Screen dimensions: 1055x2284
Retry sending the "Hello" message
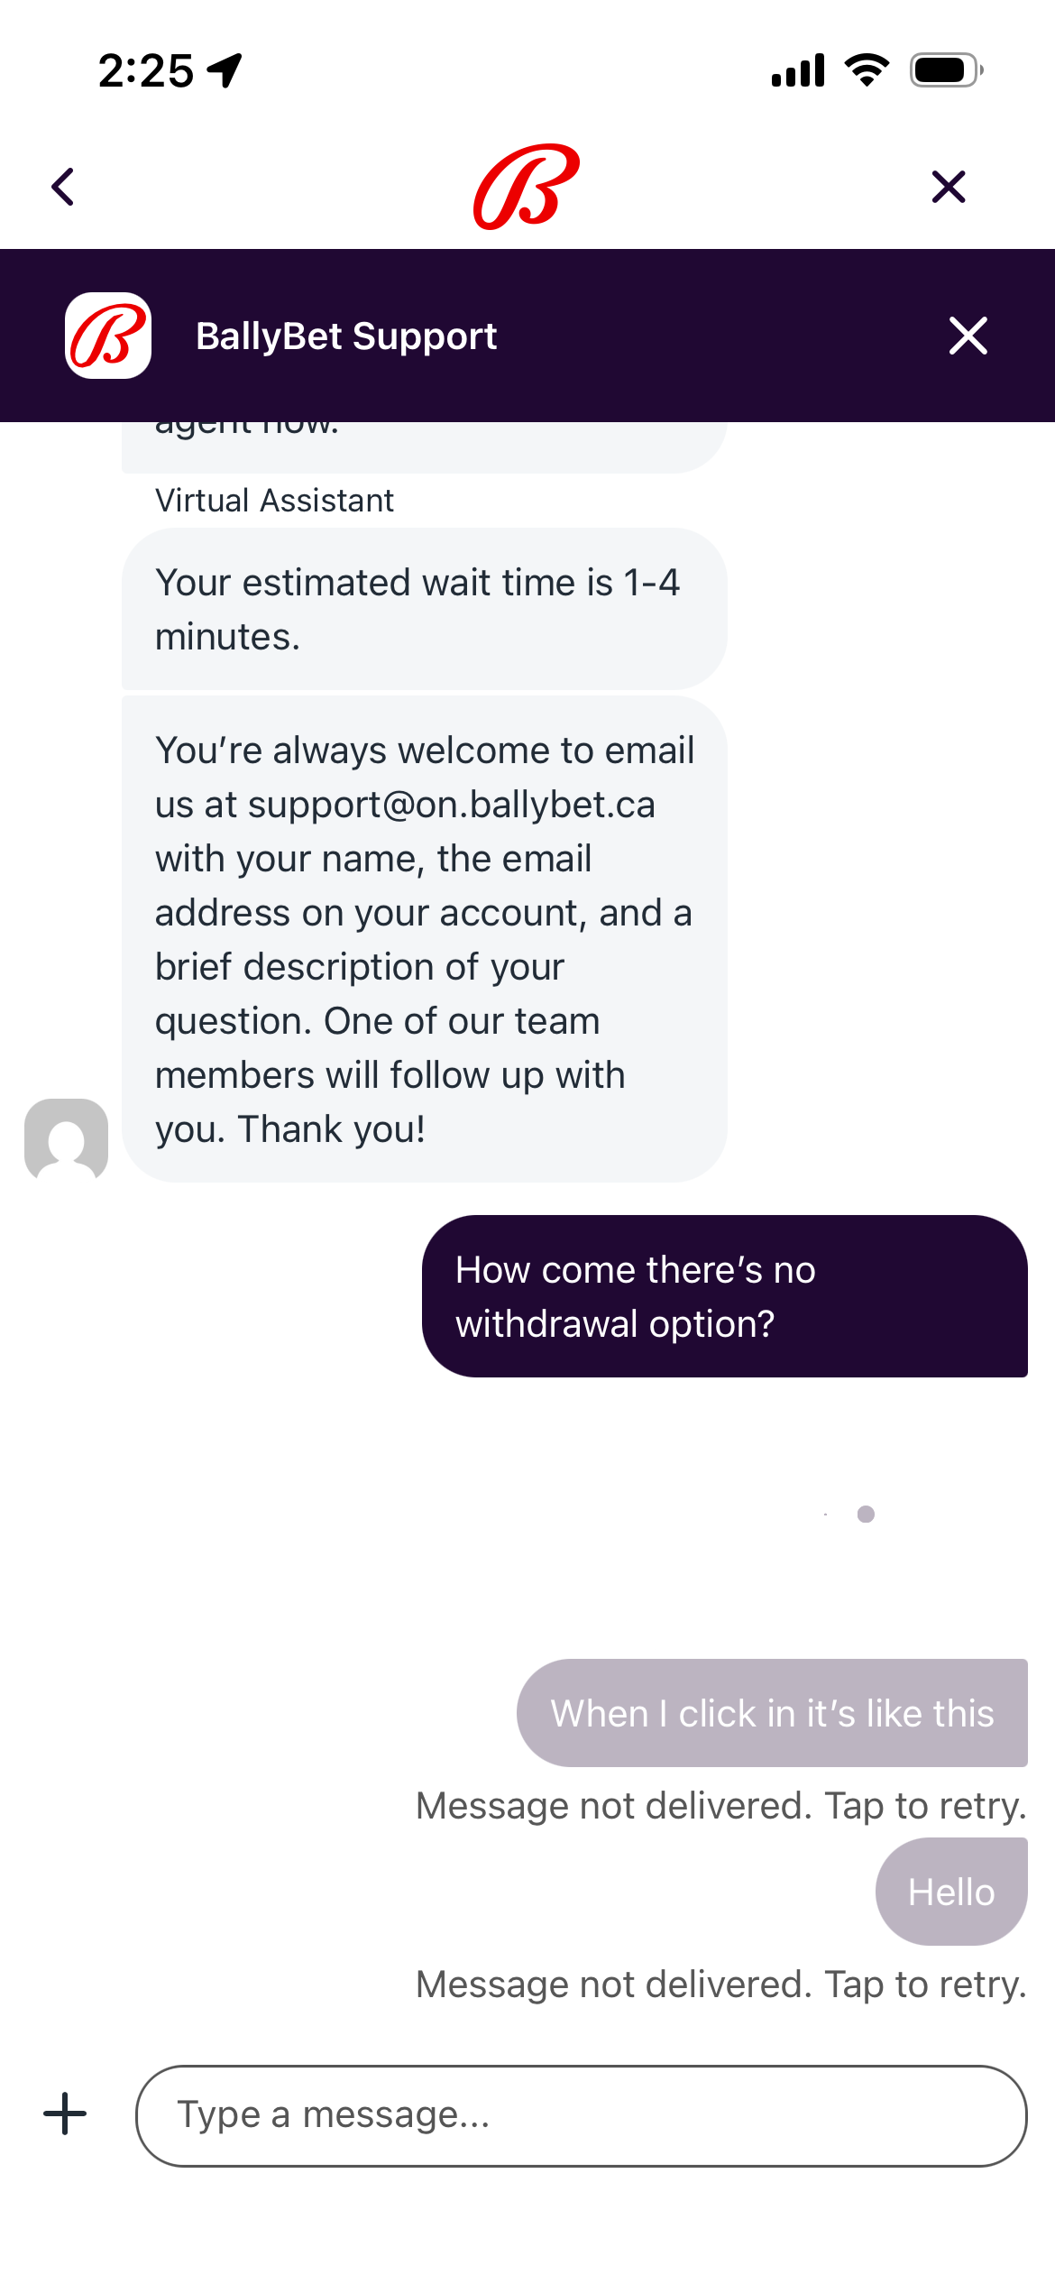coord(950,1892)
